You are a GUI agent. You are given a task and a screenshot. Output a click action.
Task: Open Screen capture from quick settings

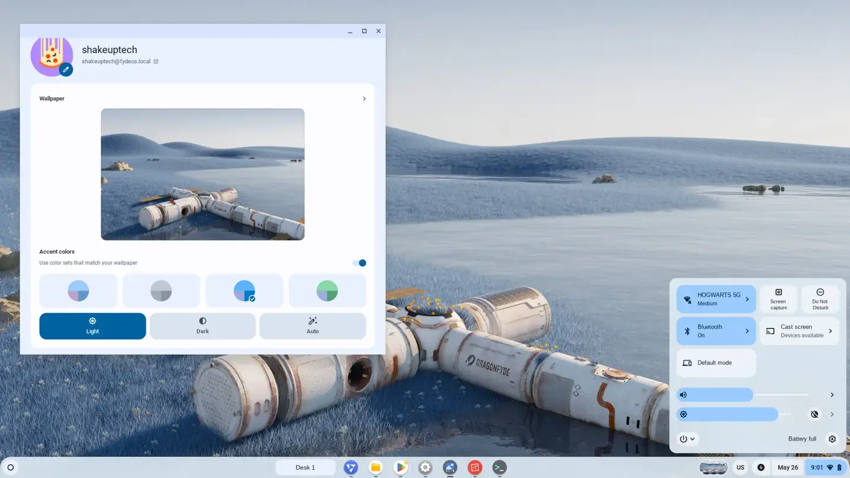778,299
